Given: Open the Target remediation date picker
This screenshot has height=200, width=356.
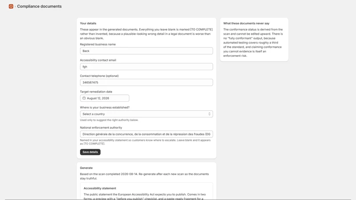Looking at the screenshot, I should pos(105,98).
